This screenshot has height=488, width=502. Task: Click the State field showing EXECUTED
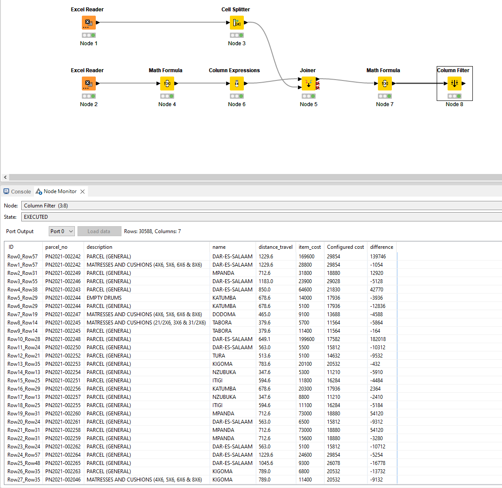[x=261, y=217]
